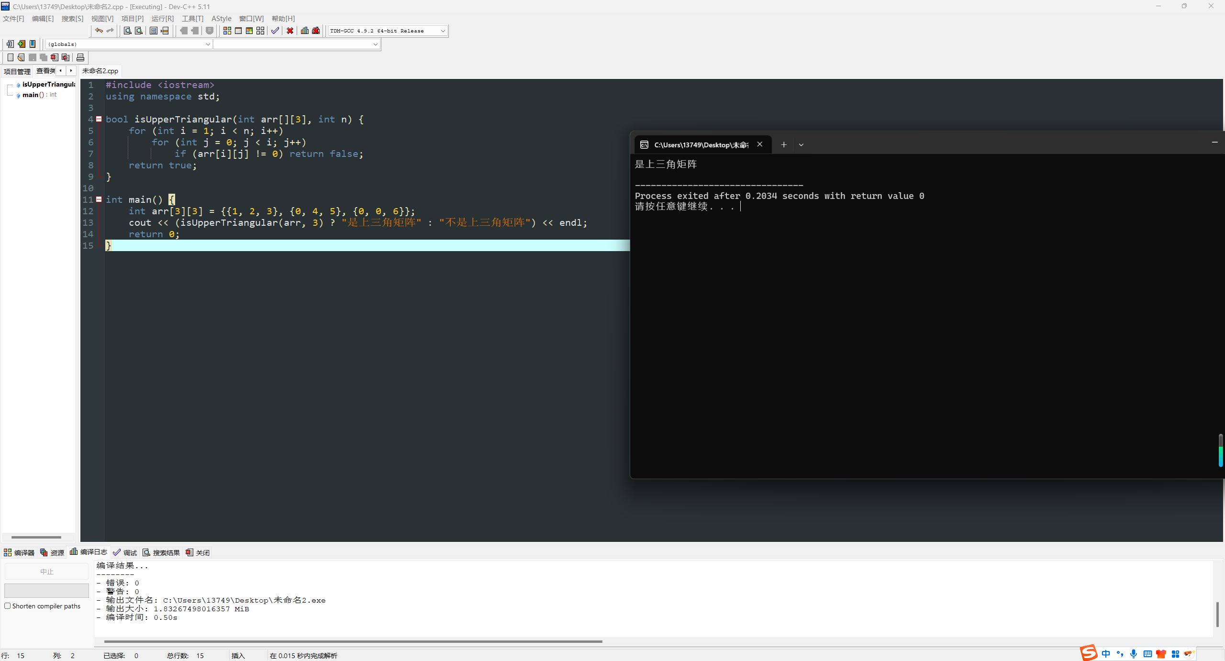Click the purple checkmark syntax check icon
Screen dimensions: 1225x661
[x=275, y=31]
